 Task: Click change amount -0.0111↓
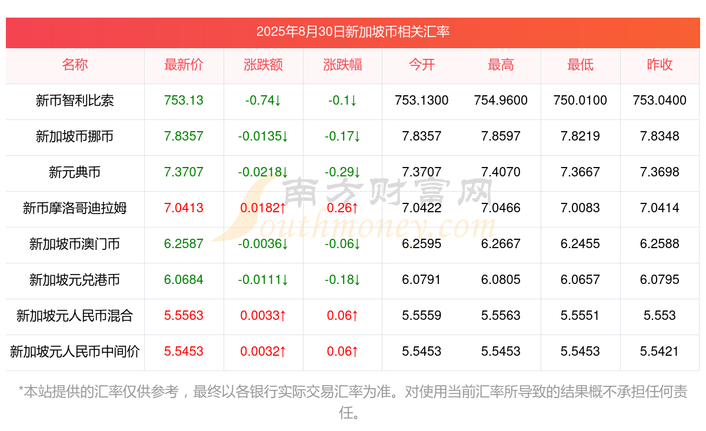pos(263,280)
